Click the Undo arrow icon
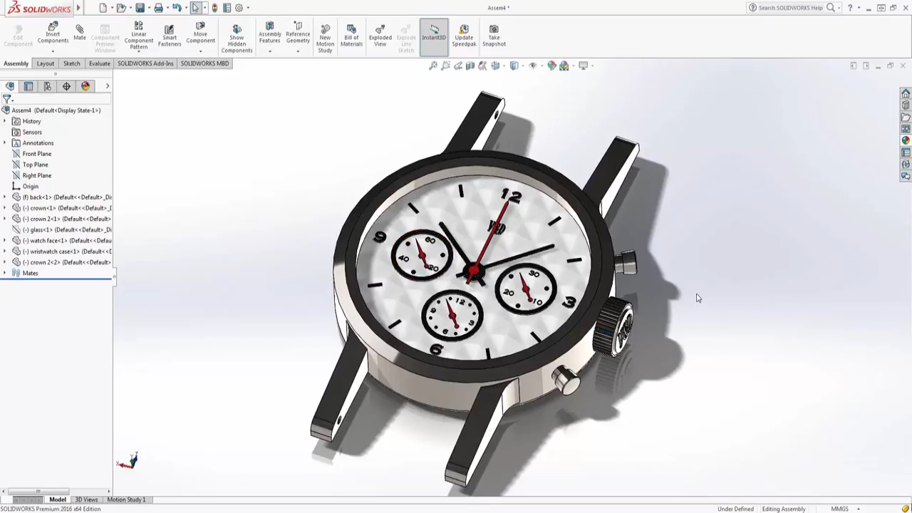 pos(177,8)
